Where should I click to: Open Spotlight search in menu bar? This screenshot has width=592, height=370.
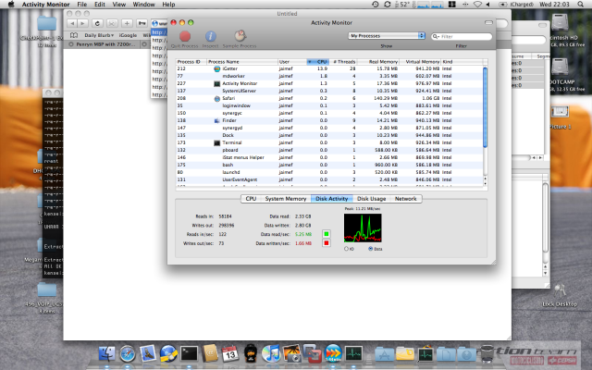point(580,4)
